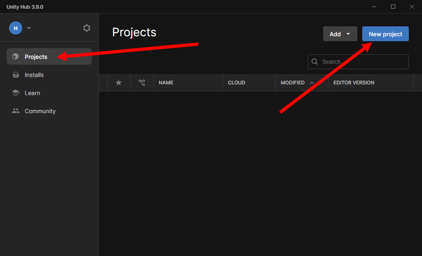
Task: Sort projects by NAME column
Action: pos(166,83)
